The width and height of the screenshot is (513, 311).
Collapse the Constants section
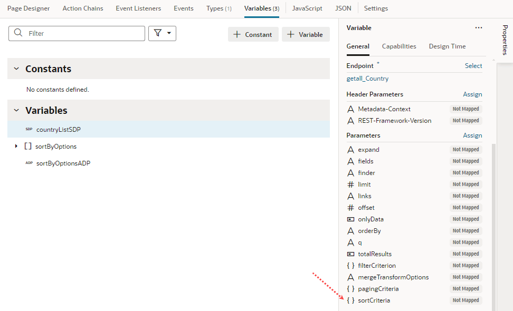click(x=15, y=69)
